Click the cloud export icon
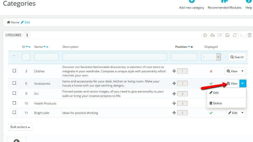The image size is (253, 142). click(213, 35)
